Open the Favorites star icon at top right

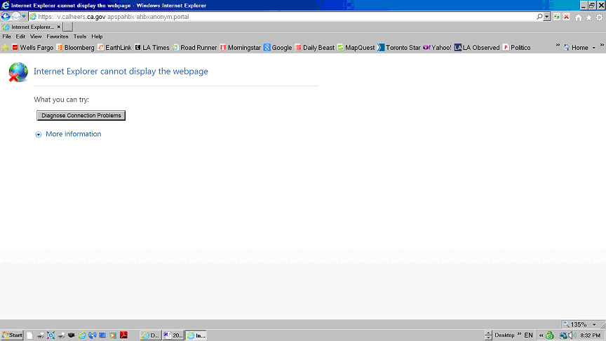[588, 17]
